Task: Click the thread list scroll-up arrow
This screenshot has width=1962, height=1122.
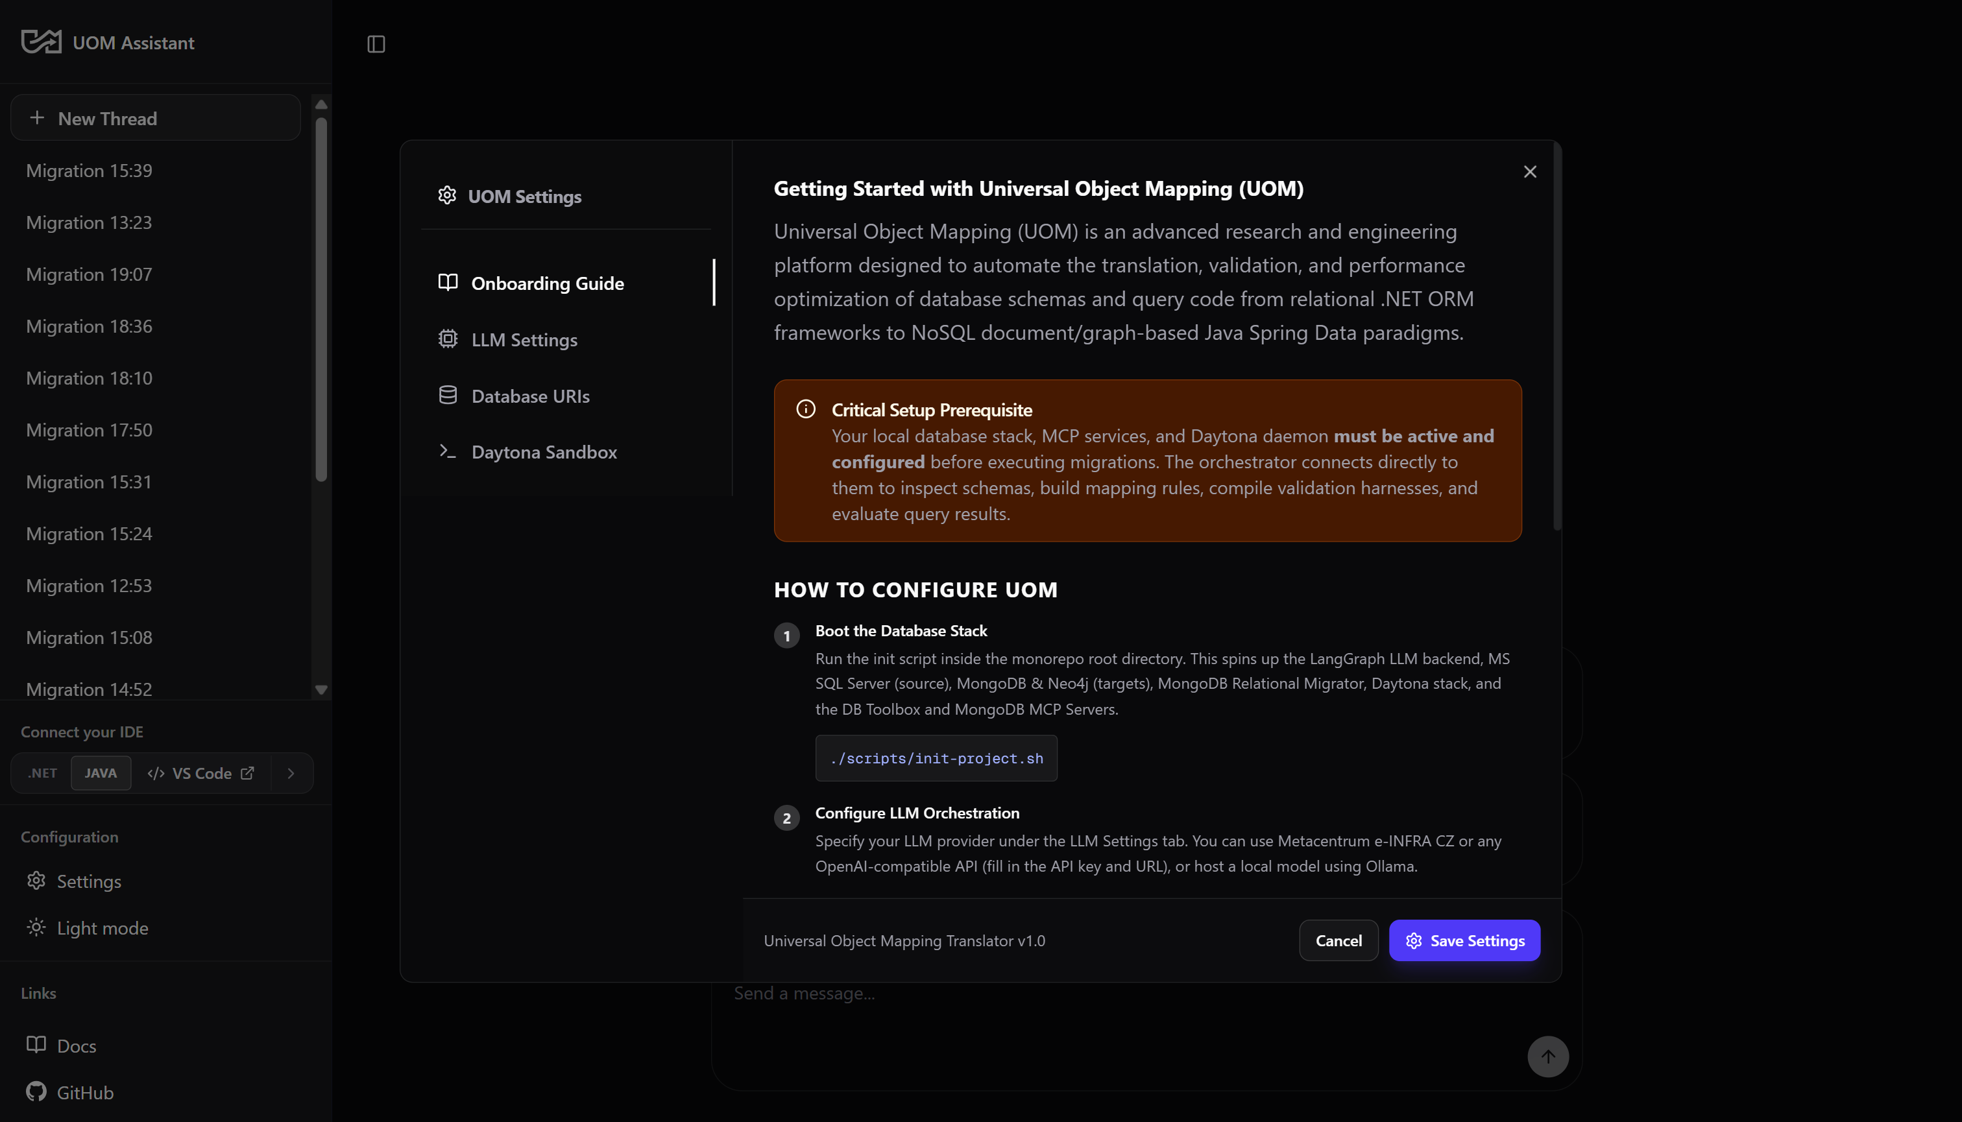Action: click(321, 105)
